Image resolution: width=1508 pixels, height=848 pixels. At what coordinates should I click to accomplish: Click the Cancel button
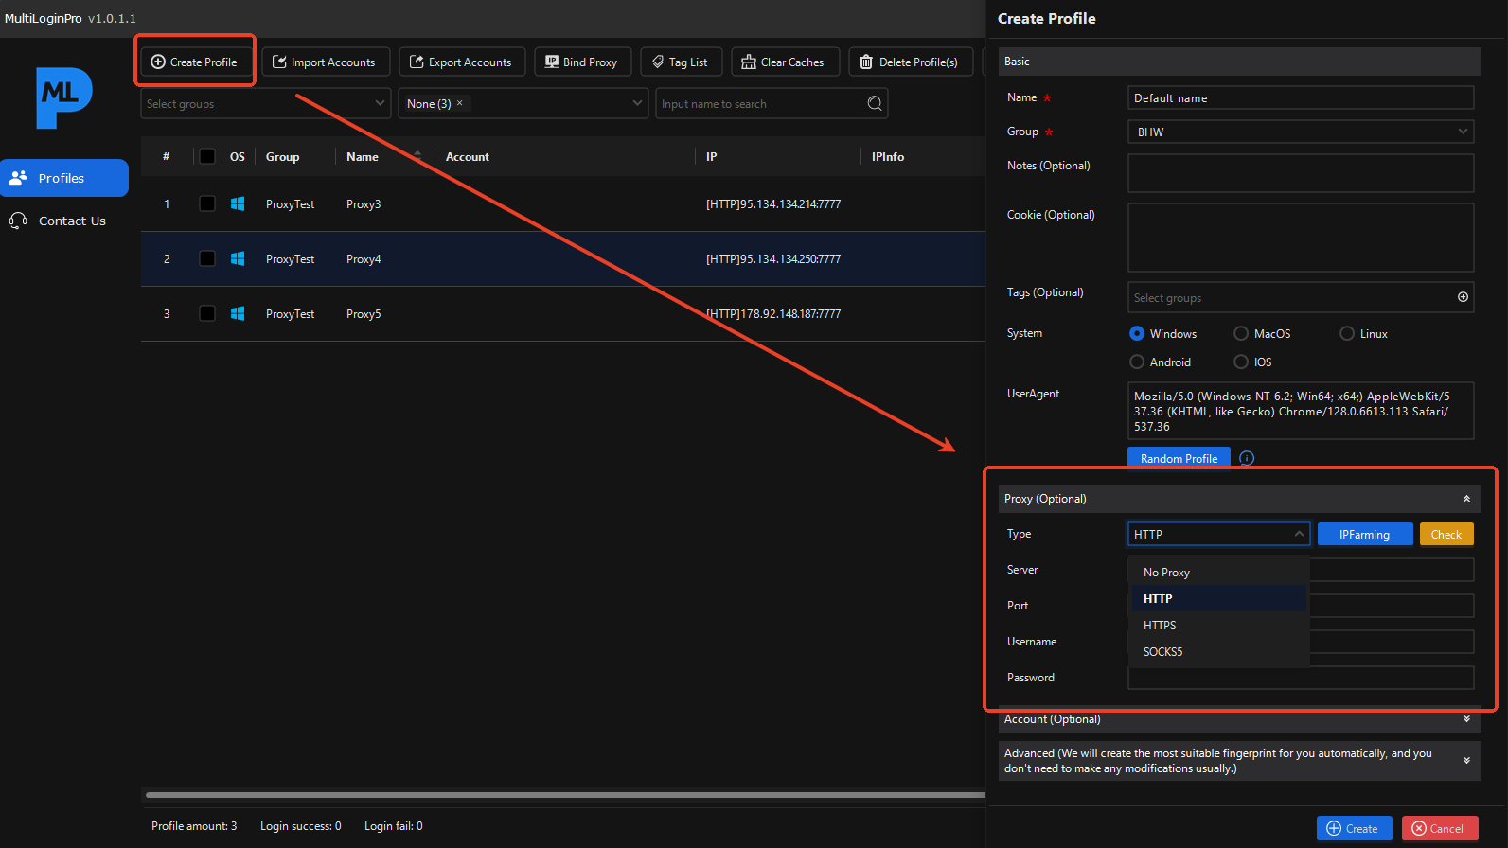coord(1440,828)
